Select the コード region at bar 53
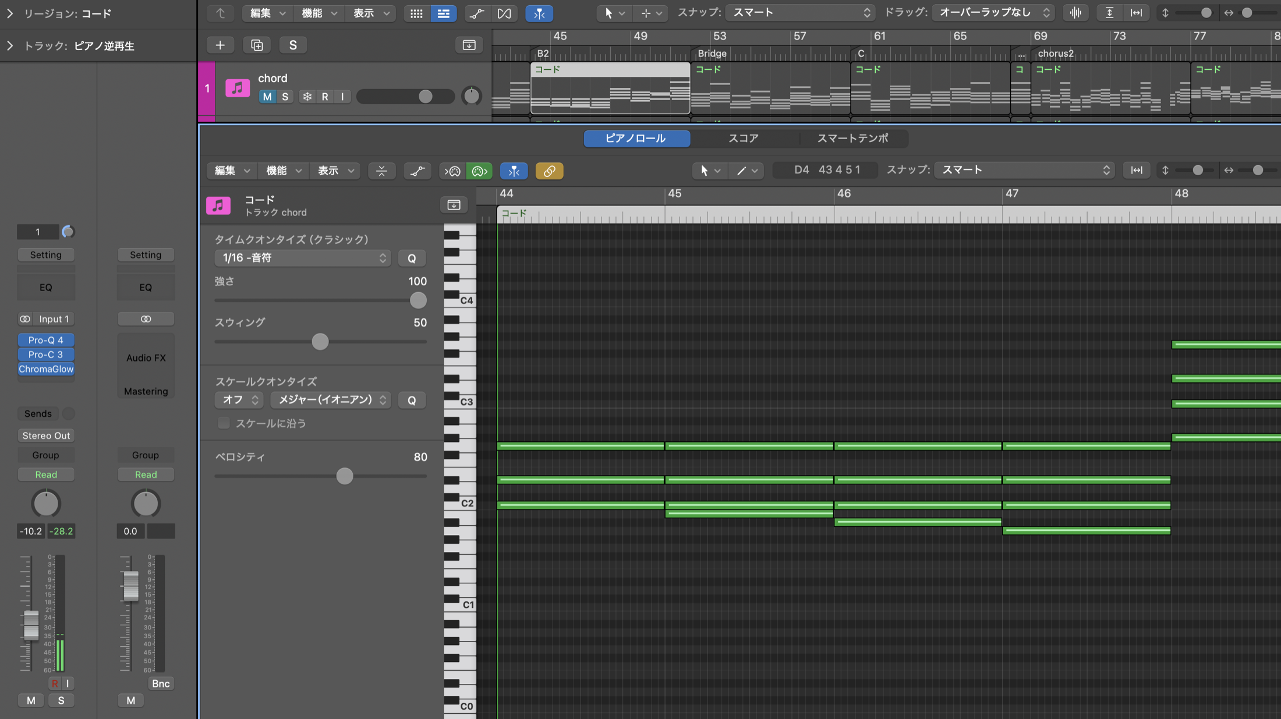Screen dimensions: 1281x719 770,89
